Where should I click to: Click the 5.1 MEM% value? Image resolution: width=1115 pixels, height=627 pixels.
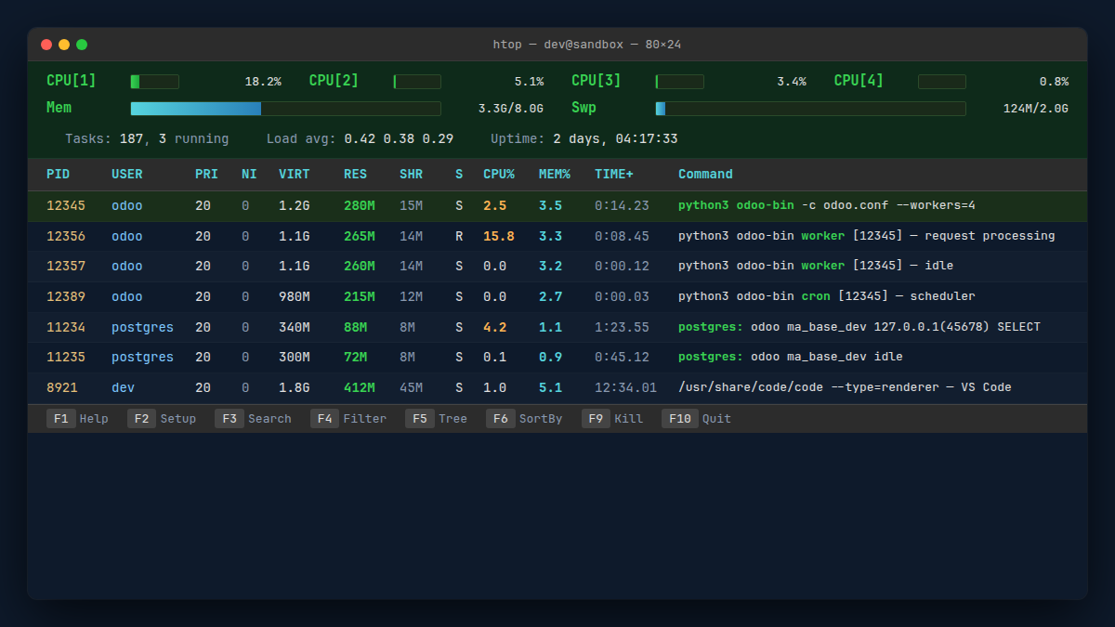pos(551,387)
